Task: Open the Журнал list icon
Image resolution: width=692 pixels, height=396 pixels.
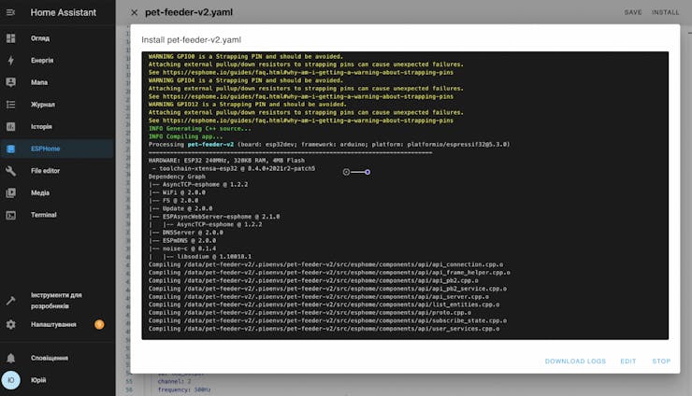Action: 10,105
